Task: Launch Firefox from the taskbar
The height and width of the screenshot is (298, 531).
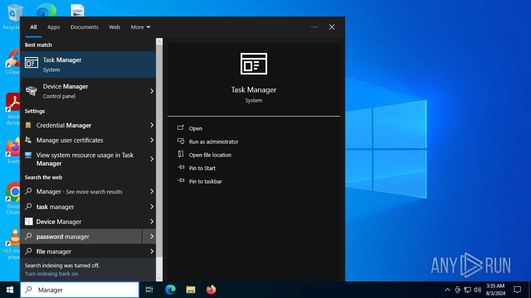Action: click(211, 290)
